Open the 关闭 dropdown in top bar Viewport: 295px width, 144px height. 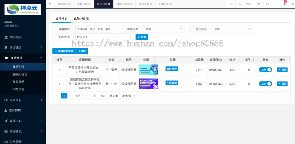pyautogui.click(x=249, y=4)
